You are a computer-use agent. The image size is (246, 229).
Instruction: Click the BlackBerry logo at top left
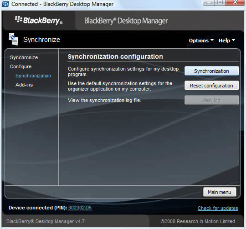(39, 20)
